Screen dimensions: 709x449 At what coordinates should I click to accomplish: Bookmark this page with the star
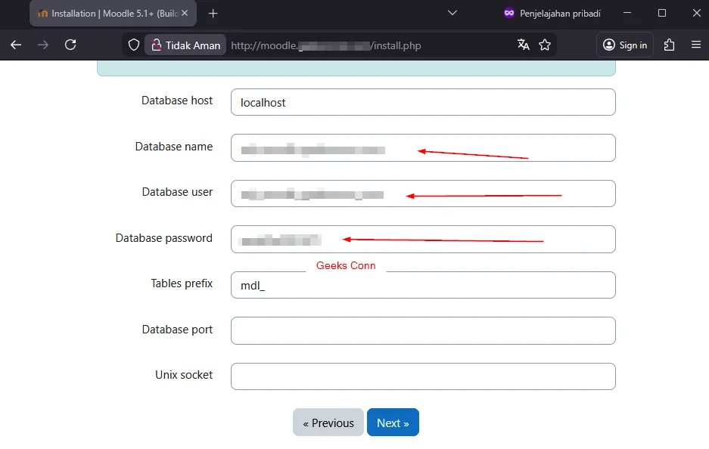tap(544, 45)
